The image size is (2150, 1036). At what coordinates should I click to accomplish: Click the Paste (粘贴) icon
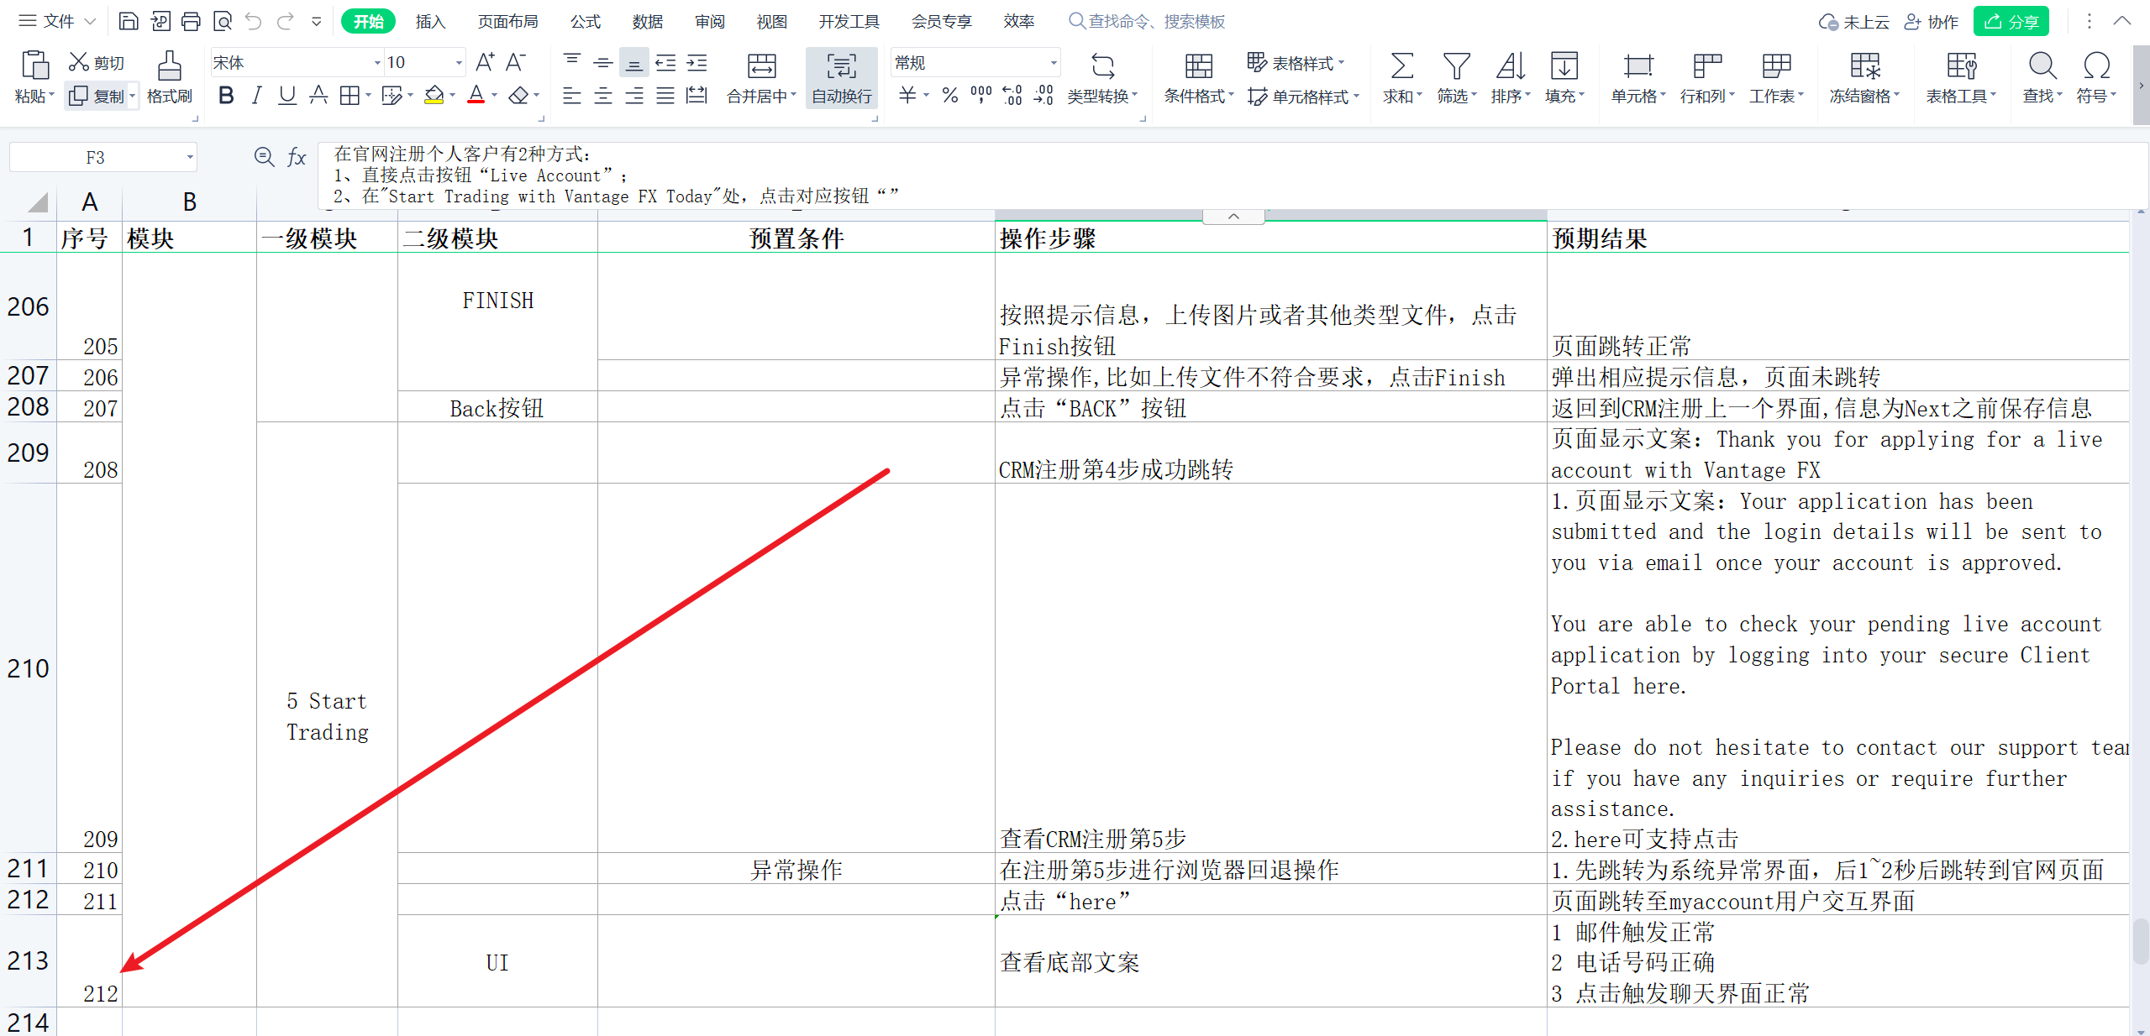click(34, 65)
